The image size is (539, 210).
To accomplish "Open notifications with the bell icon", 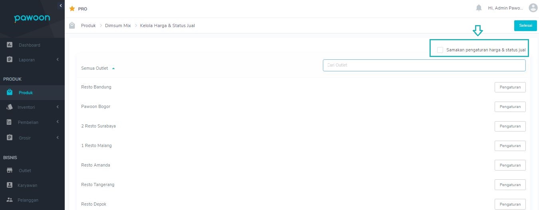I will pos(479,8).
